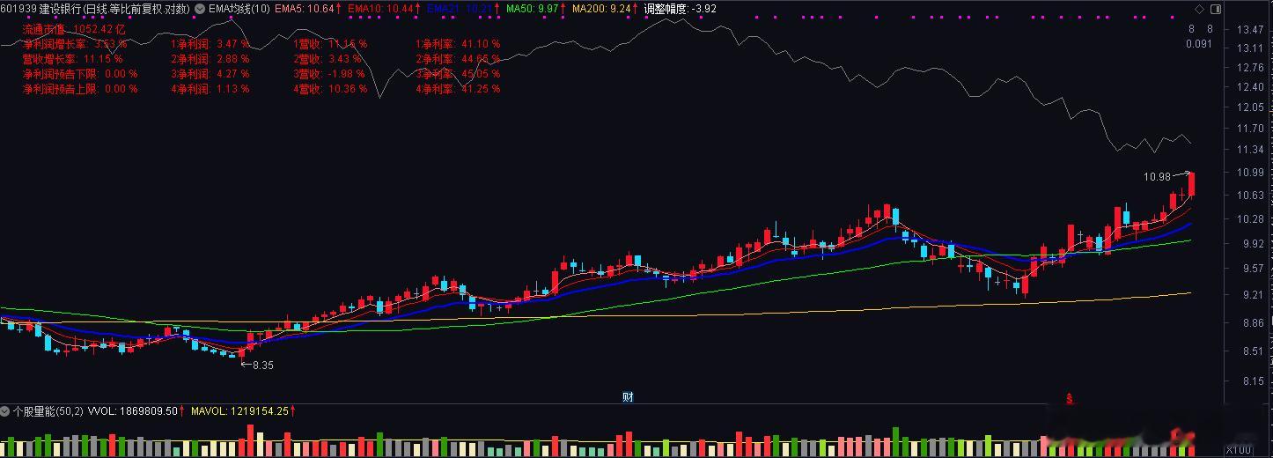
Task: Select the 营收增长率: 11.15 % row
Action: [72, 59]
